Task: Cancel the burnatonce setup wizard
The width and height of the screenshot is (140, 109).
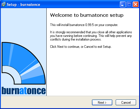Action: pos(126,103)
